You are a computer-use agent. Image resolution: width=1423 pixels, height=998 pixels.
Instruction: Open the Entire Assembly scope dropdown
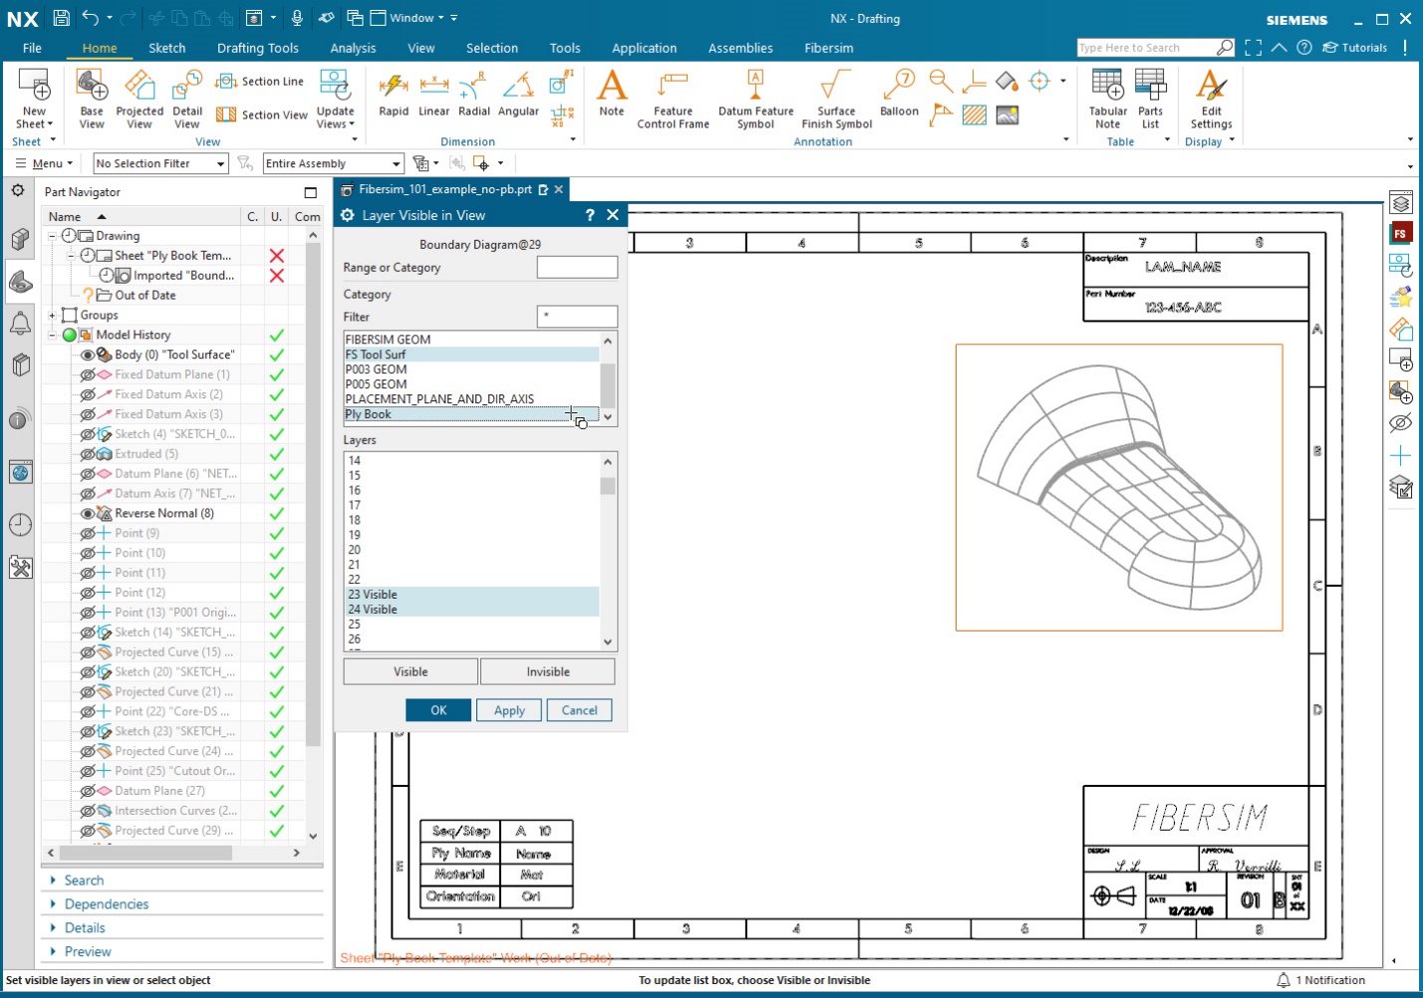397,162
